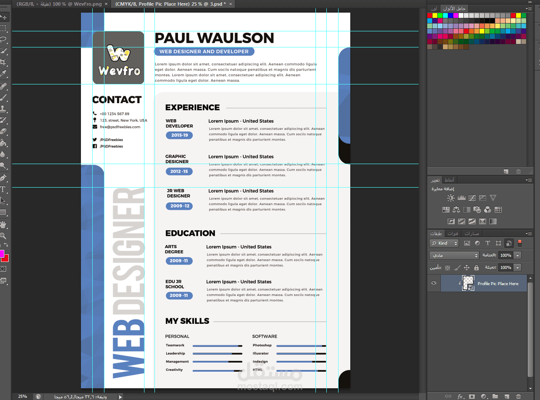Select the Horizontal Type tool
The width and height of the screenshot is (540, 400).
click(x=3, y=189)
